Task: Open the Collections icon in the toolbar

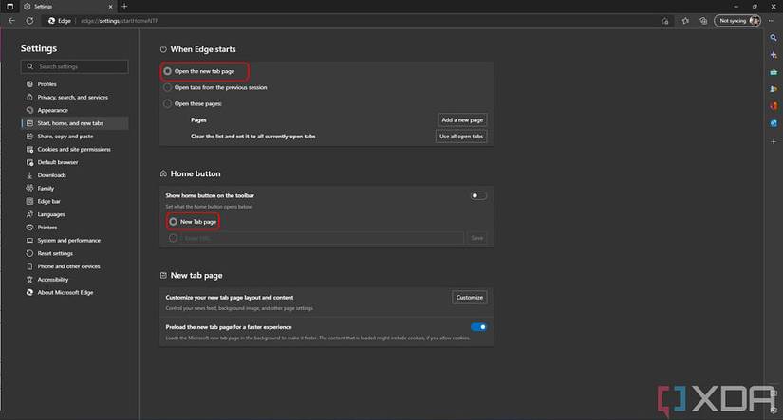Action: pyautogui.click(x=703, y=21)
